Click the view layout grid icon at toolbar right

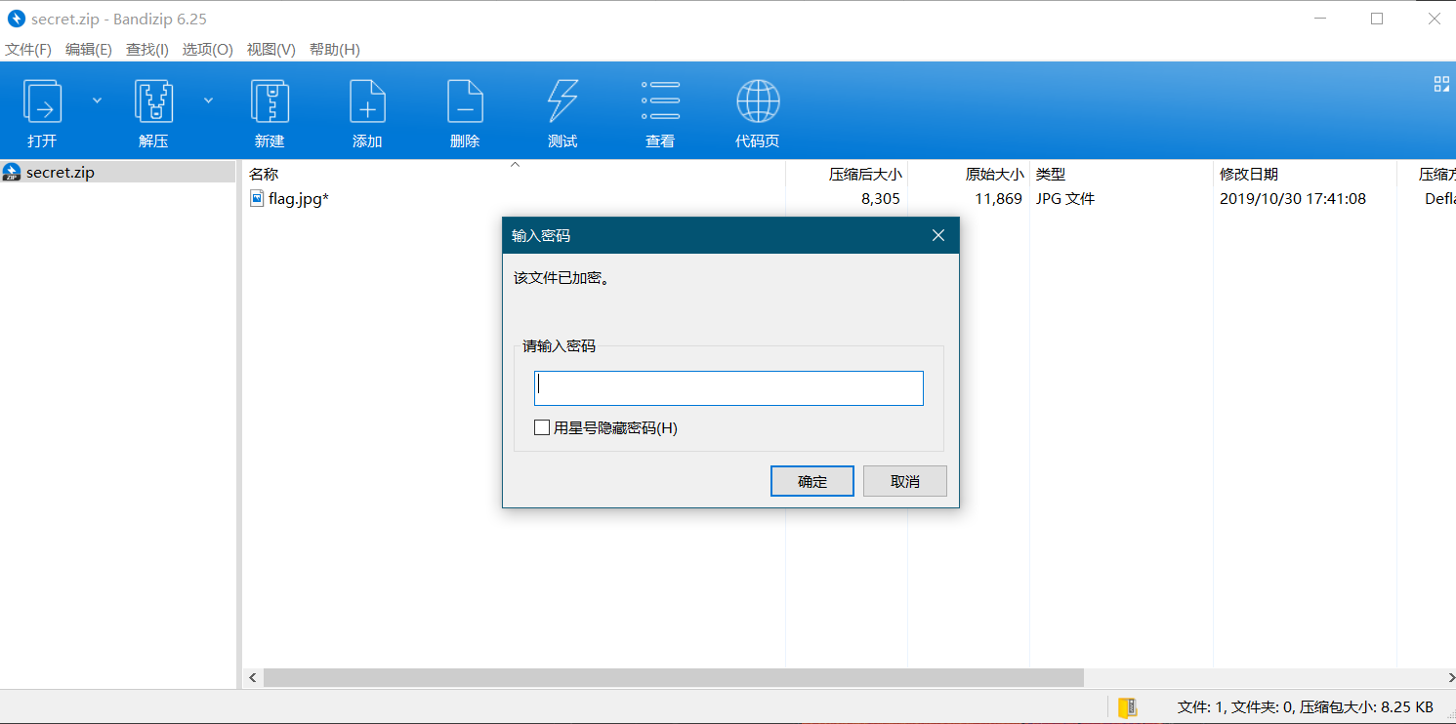tap(1441, 84)
